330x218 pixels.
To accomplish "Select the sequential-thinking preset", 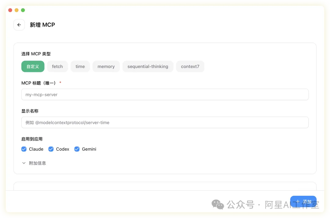I will coord(148,66).
